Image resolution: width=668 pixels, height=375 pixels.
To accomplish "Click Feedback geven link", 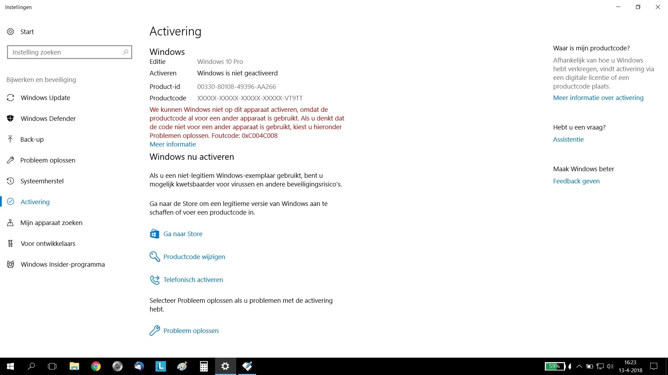I will (x=576, y=181).
